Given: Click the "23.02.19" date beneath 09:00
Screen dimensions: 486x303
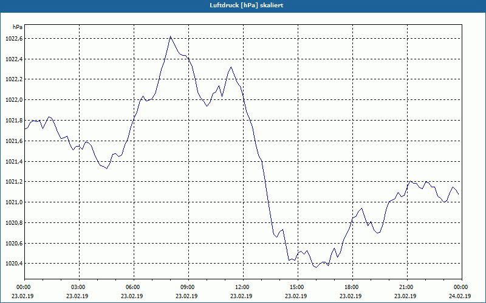Looking at the screenshot, I should (187, 296).
